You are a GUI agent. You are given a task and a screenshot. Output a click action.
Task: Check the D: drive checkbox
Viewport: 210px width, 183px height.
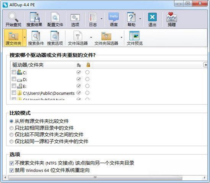[x=14, y=79]
